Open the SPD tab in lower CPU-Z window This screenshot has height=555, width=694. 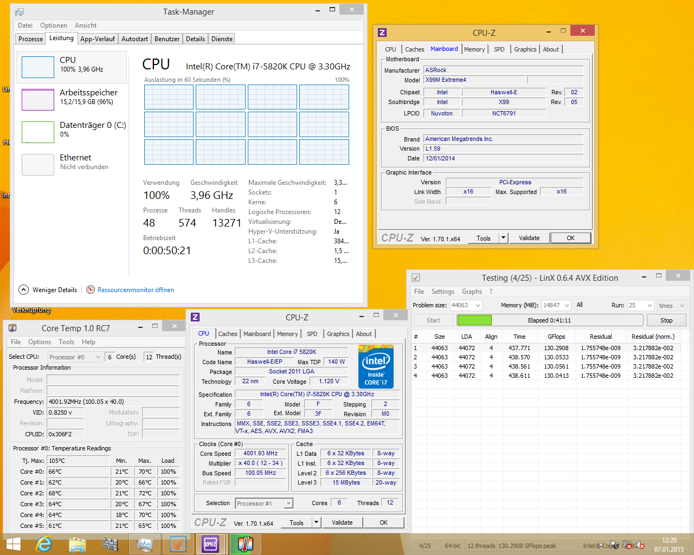pyautogui.click(x=312, y=334)
